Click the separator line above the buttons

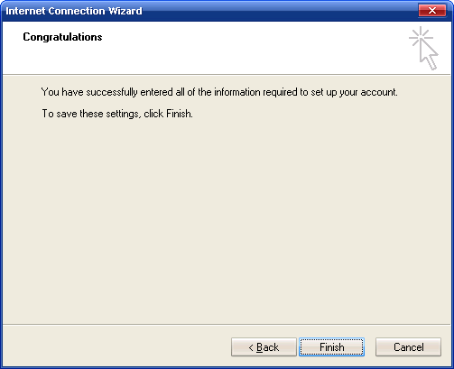point(227,325)
